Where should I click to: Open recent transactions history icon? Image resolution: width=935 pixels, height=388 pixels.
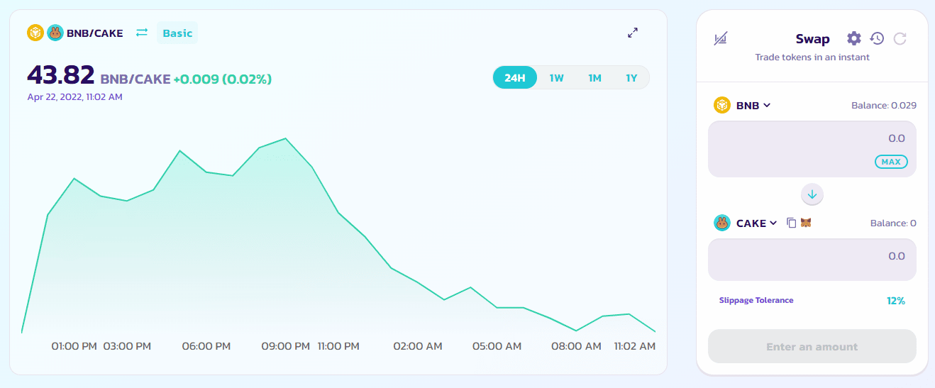877,38
